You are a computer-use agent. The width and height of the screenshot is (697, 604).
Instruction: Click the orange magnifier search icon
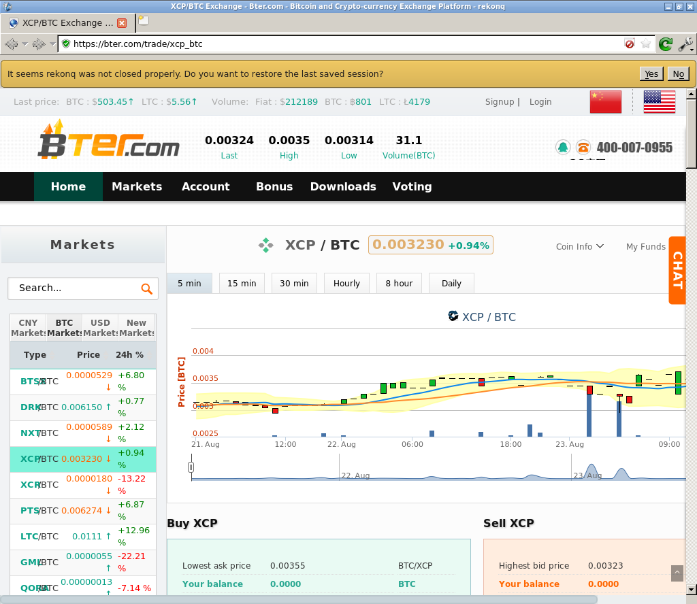tap(147, 288)
